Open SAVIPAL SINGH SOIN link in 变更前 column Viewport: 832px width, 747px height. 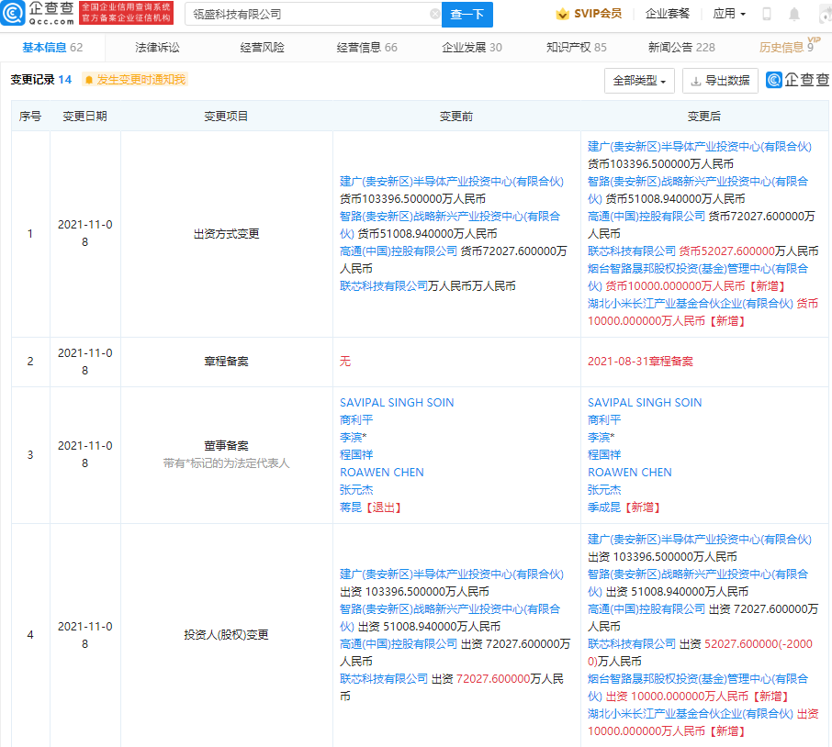click(397, 403)
